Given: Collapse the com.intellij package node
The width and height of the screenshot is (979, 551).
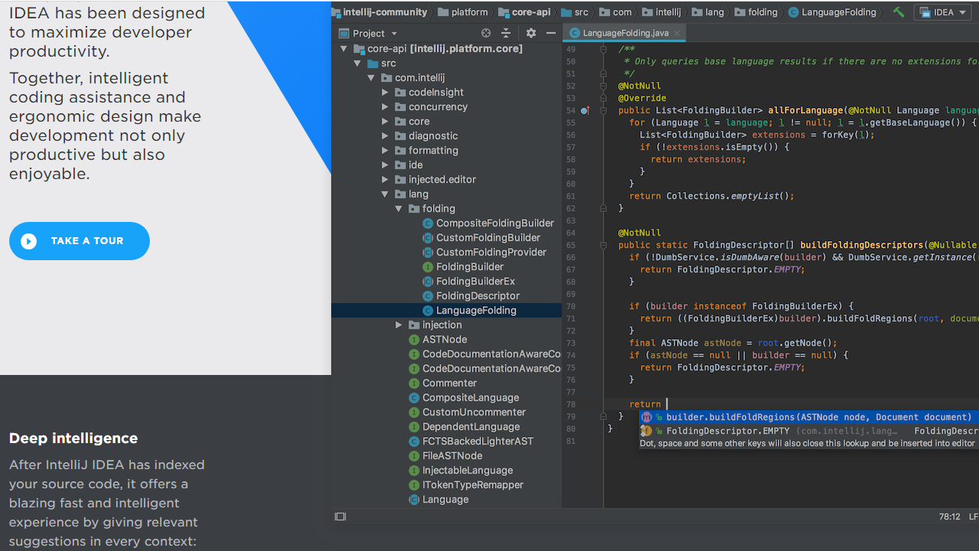Looking at the screenshot, I should pos(372,78).
